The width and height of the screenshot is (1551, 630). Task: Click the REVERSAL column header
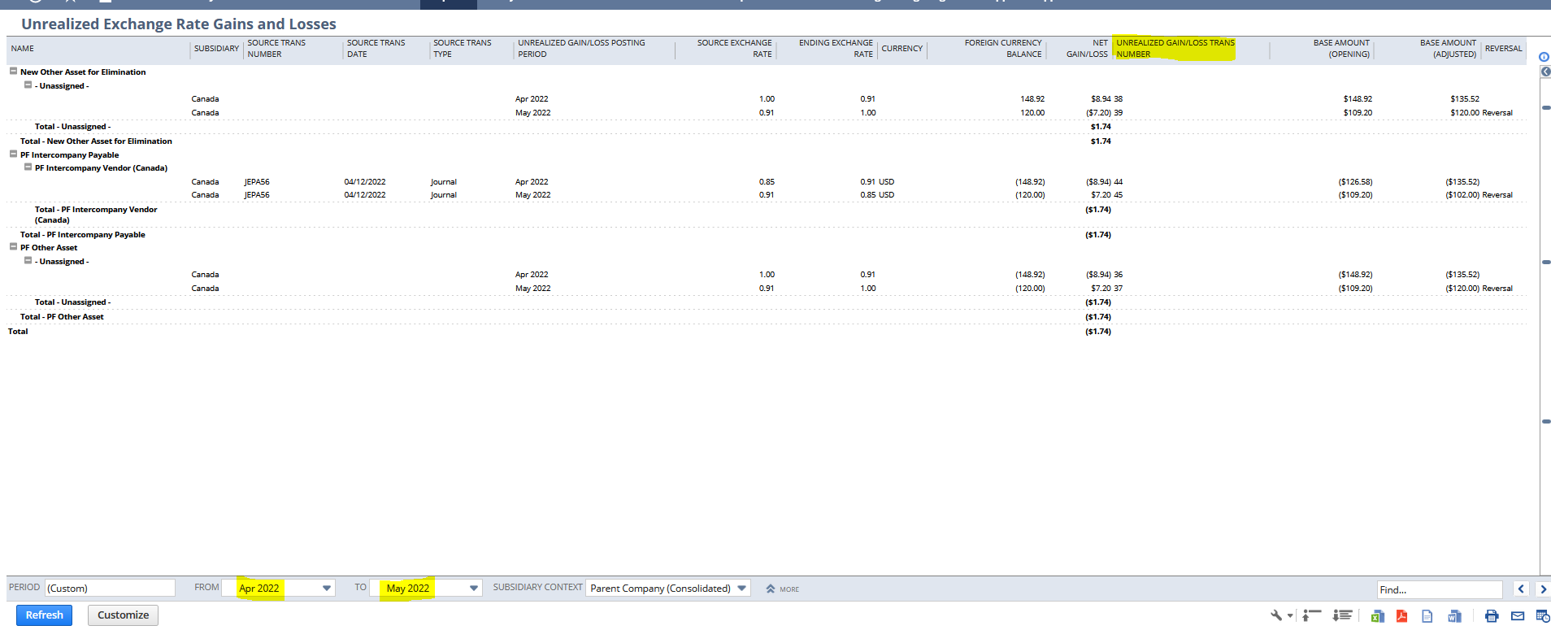[x=1503, y=49]
